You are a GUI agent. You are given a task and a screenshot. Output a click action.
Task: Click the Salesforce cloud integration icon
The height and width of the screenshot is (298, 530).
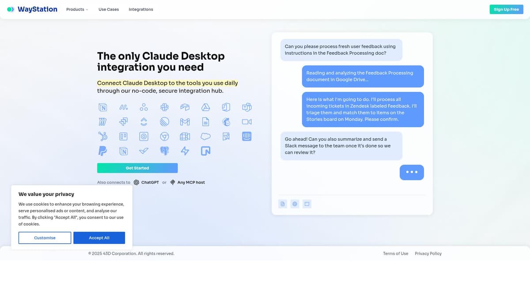point(205,136)
